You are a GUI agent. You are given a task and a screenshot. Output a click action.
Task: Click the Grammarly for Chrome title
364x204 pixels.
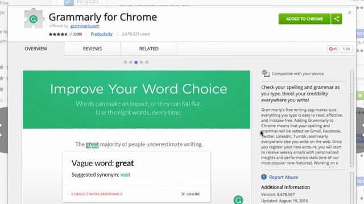tap(103, 17)
